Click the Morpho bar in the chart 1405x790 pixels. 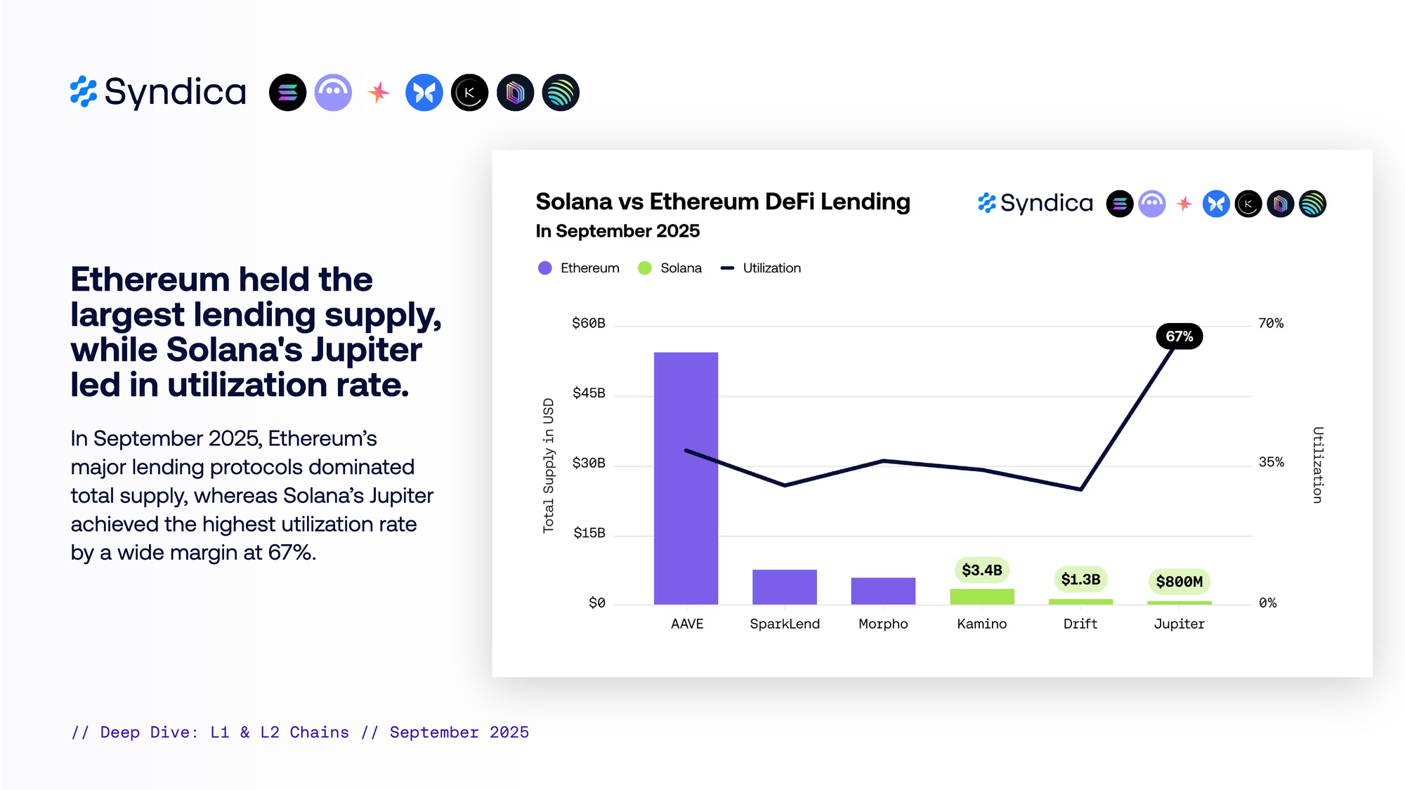tap(883, 591)
